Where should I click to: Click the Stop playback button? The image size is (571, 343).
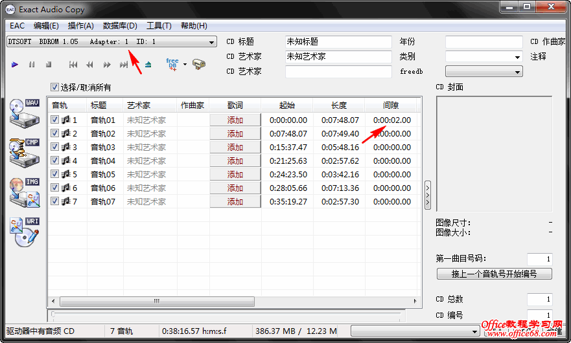point(49,65)
